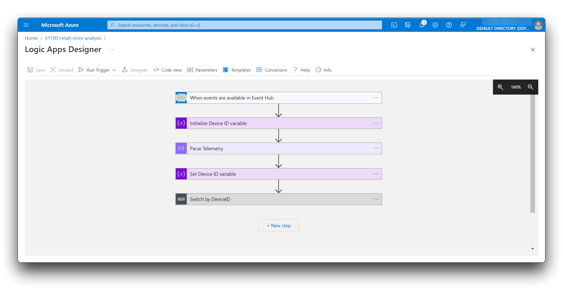Expand the 'Parse Telemetry' step

(x=278, y=148)
